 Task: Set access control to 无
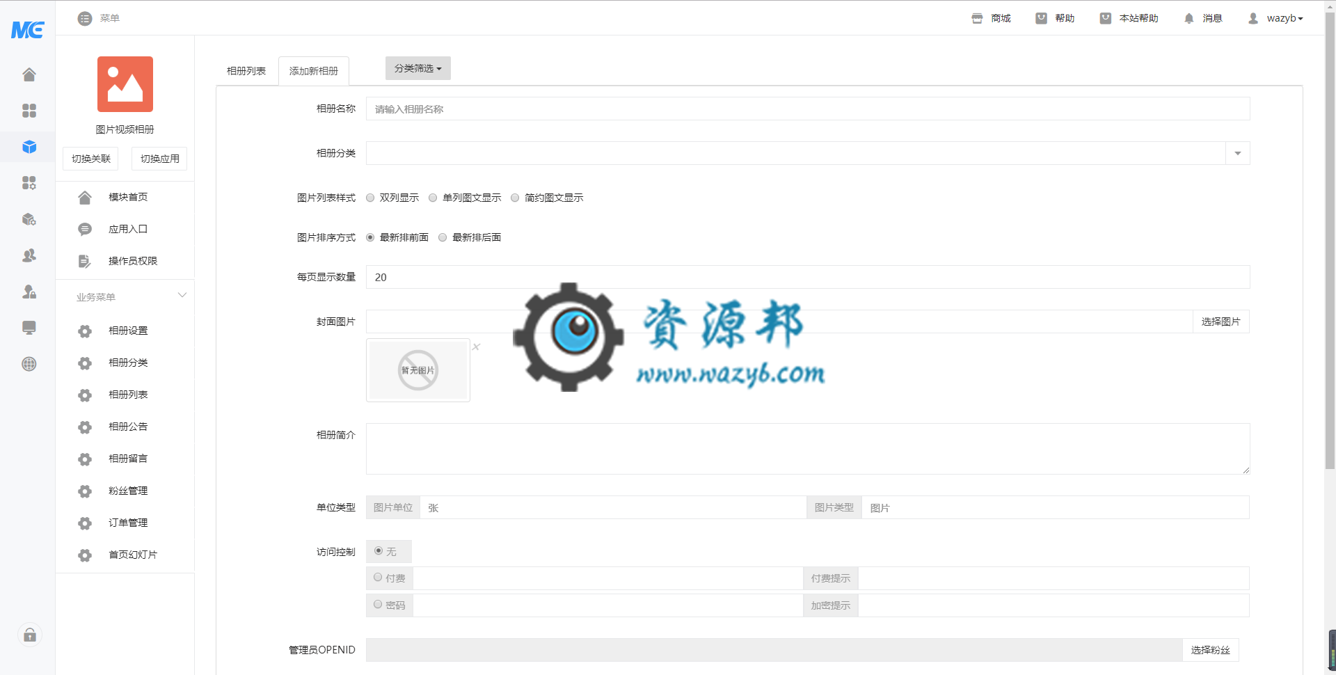click(x=379, y=550)
